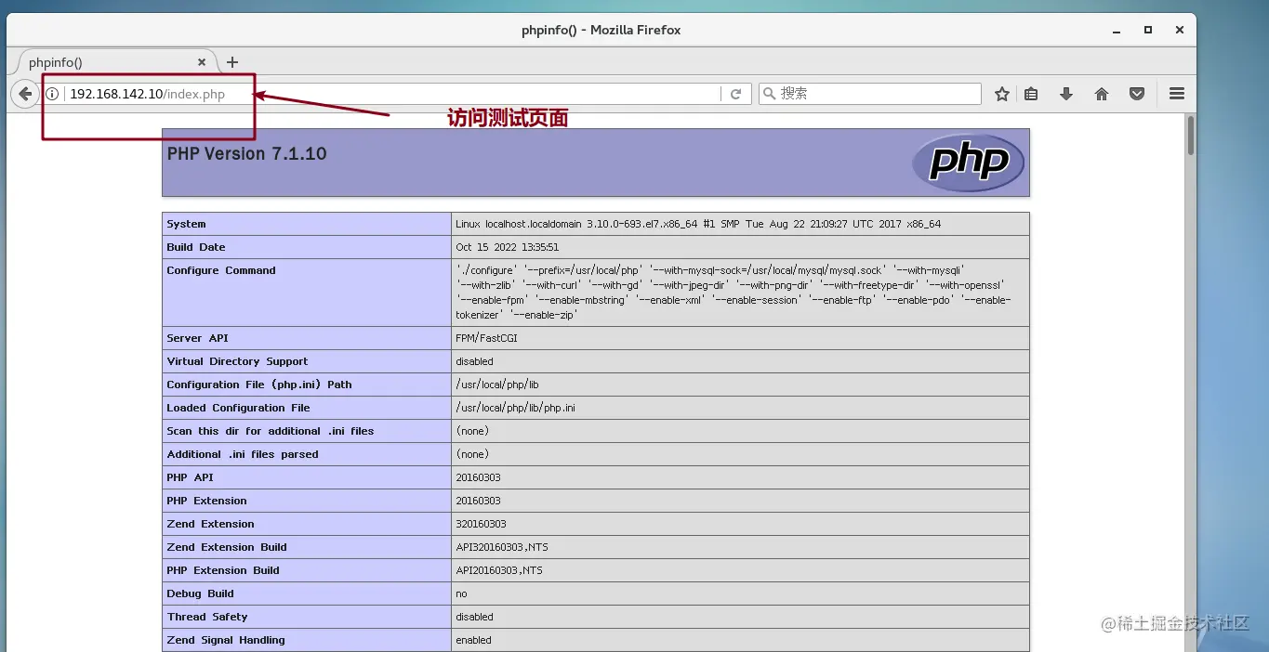Open the Firefox hamburger menu
1269x652 pixels.
coord(1175,93)
